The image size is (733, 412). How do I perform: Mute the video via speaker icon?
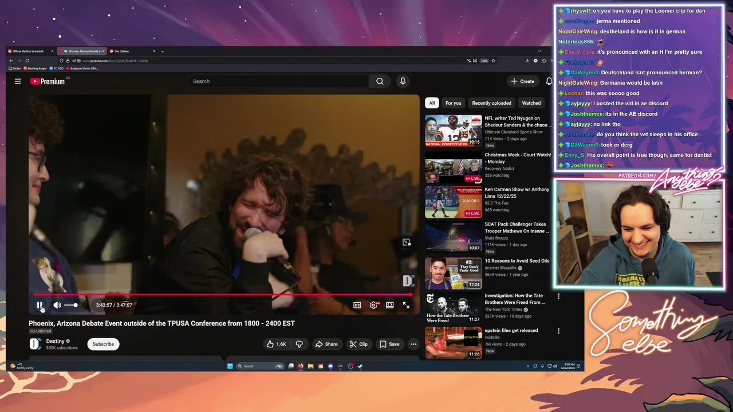pyautogui.click(x=57, y=305)
